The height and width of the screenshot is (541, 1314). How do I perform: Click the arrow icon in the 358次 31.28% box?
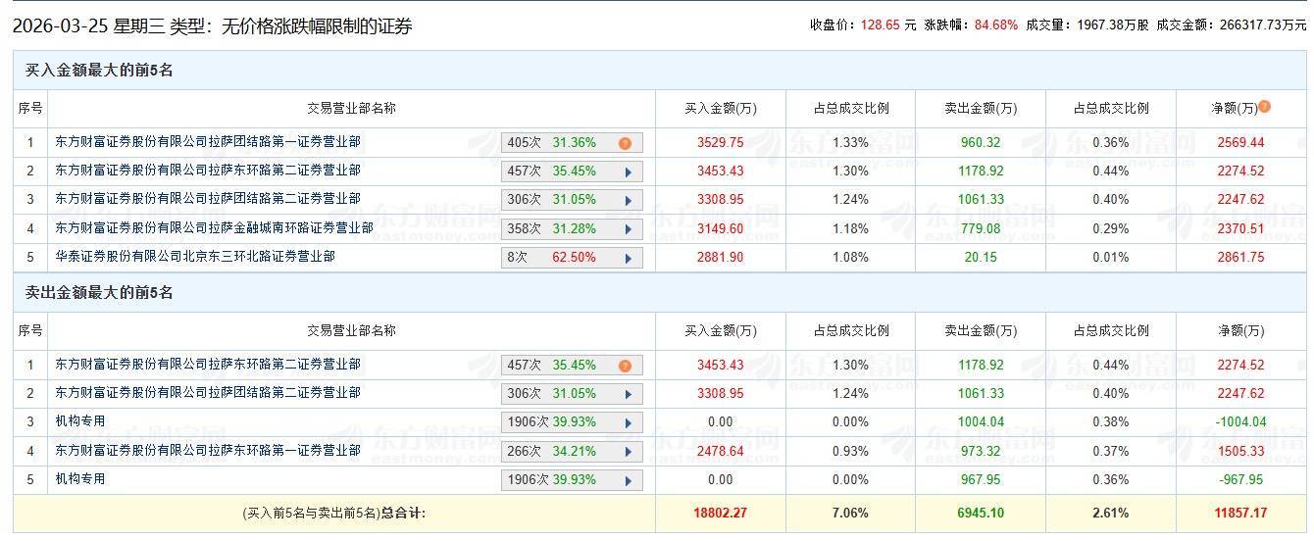[x=628, y=229]
